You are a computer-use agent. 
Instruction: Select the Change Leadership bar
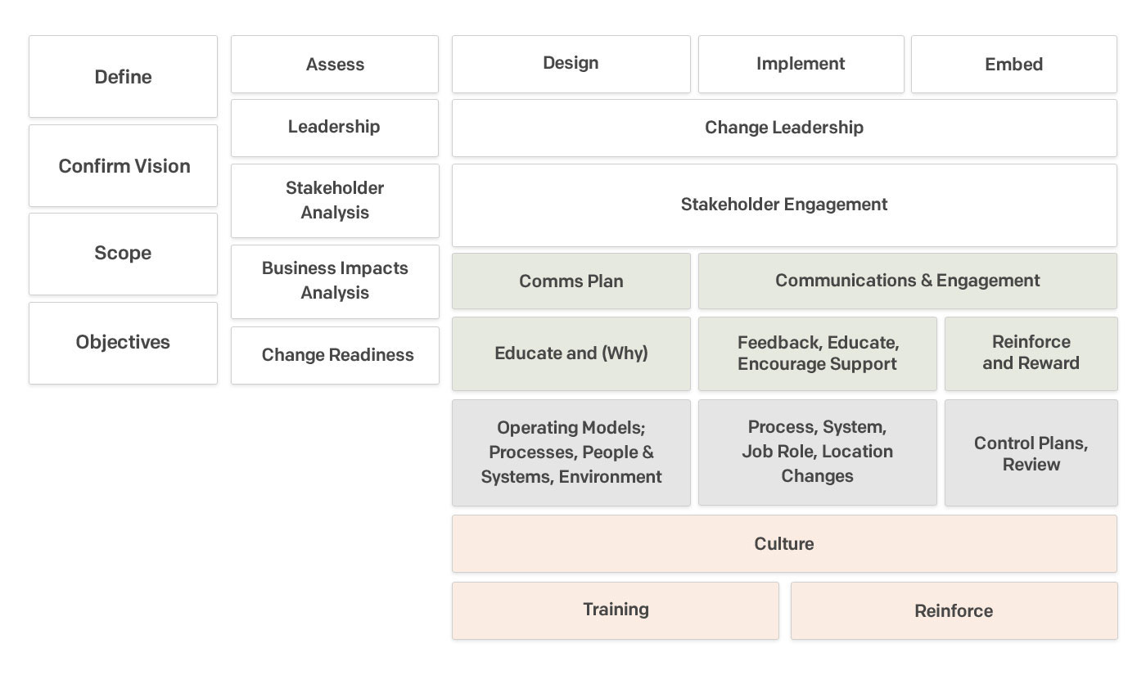[783, 128]
